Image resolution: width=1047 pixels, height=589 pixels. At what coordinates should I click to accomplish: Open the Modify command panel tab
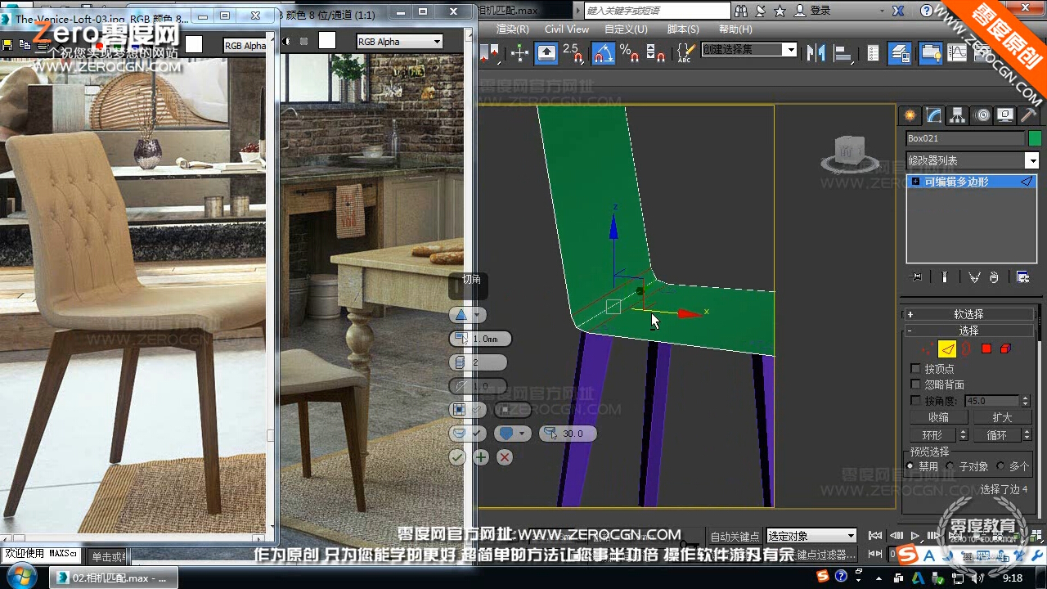pos(933,115)
